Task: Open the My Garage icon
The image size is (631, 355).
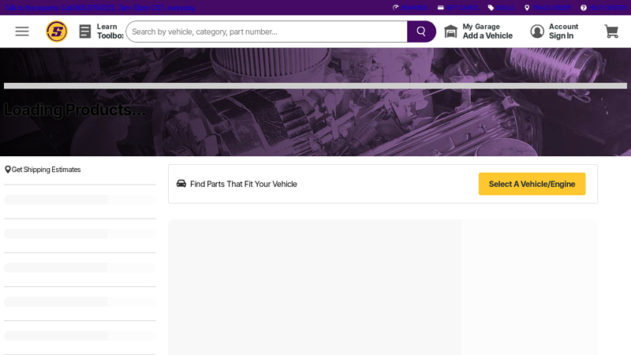Action: click(451, 32)
